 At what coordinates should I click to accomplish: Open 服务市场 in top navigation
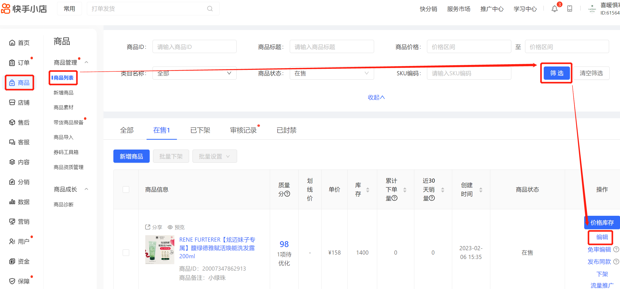pos(459,9)
